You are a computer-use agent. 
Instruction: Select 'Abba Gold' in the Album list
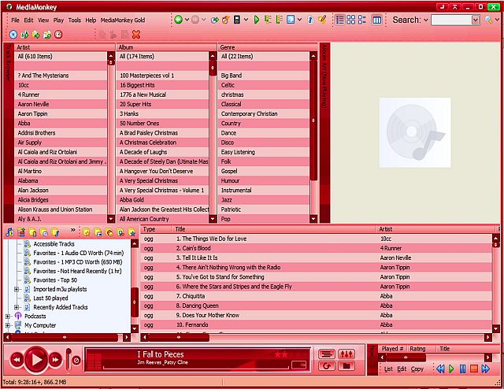pyautogui.click(x=162, y=200)
